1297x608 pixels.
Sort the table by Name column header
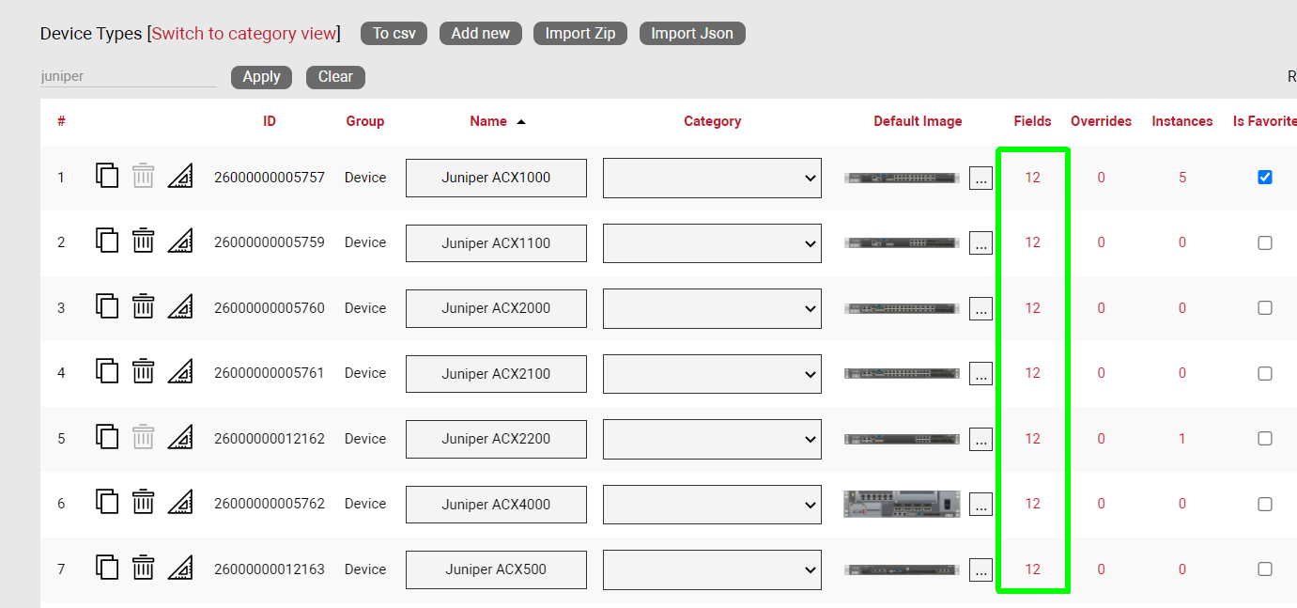click(488, 121)
